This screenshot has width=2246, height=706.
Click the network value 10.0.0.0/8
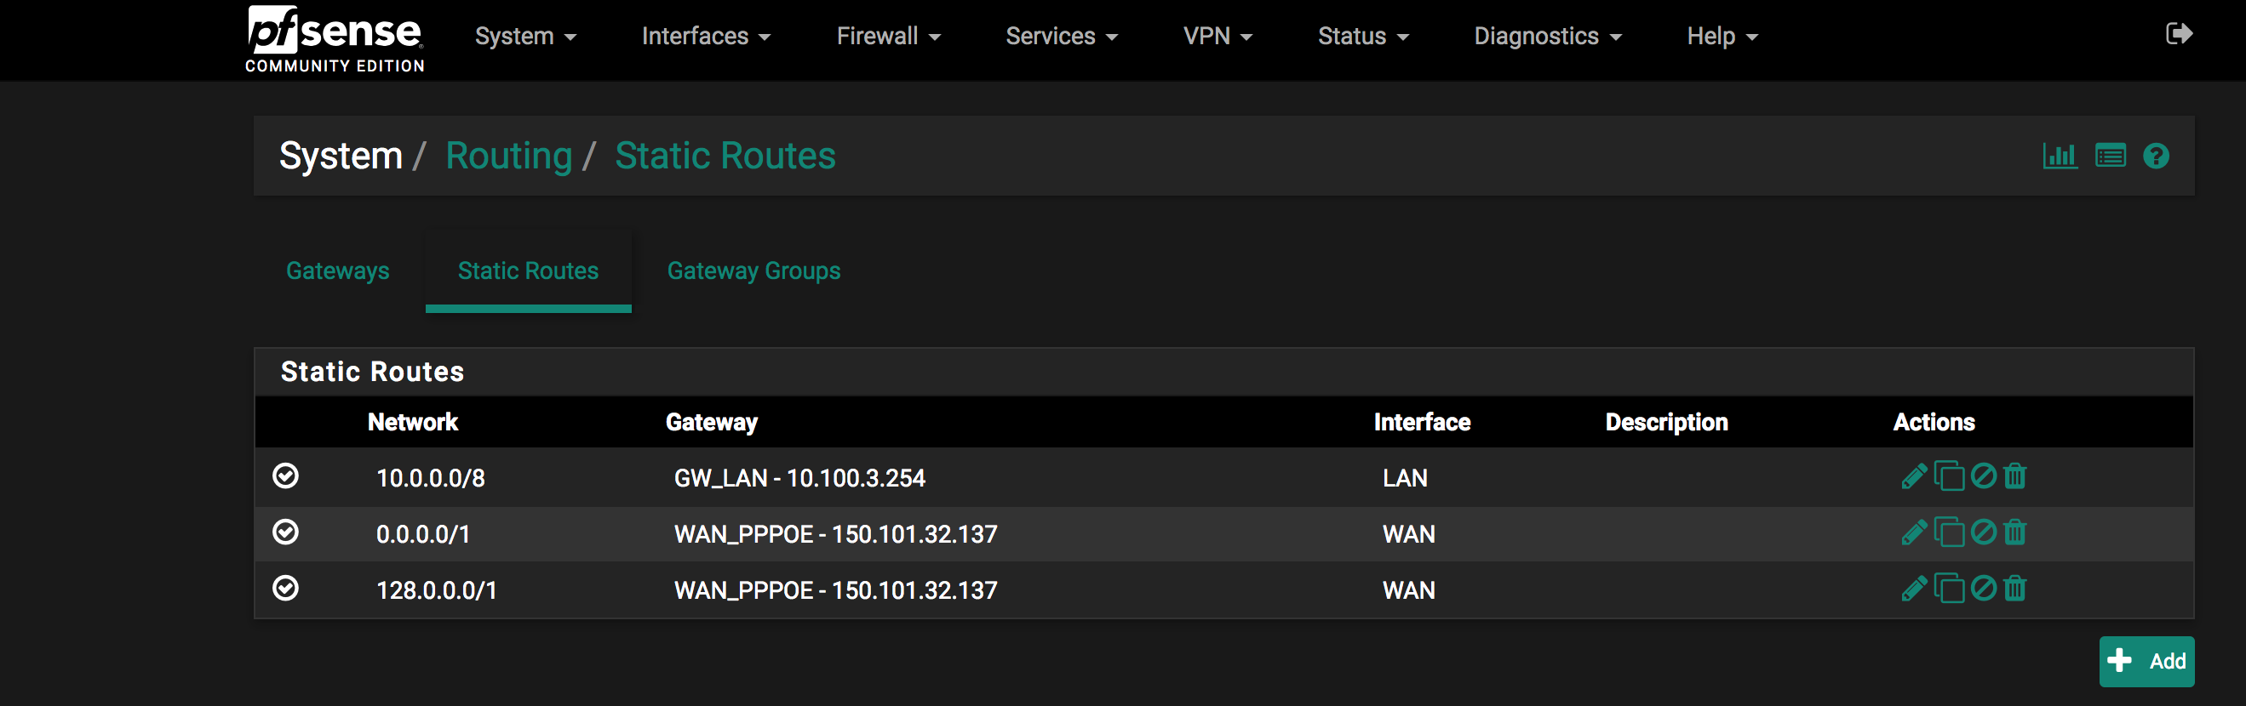tap(431, 478)
